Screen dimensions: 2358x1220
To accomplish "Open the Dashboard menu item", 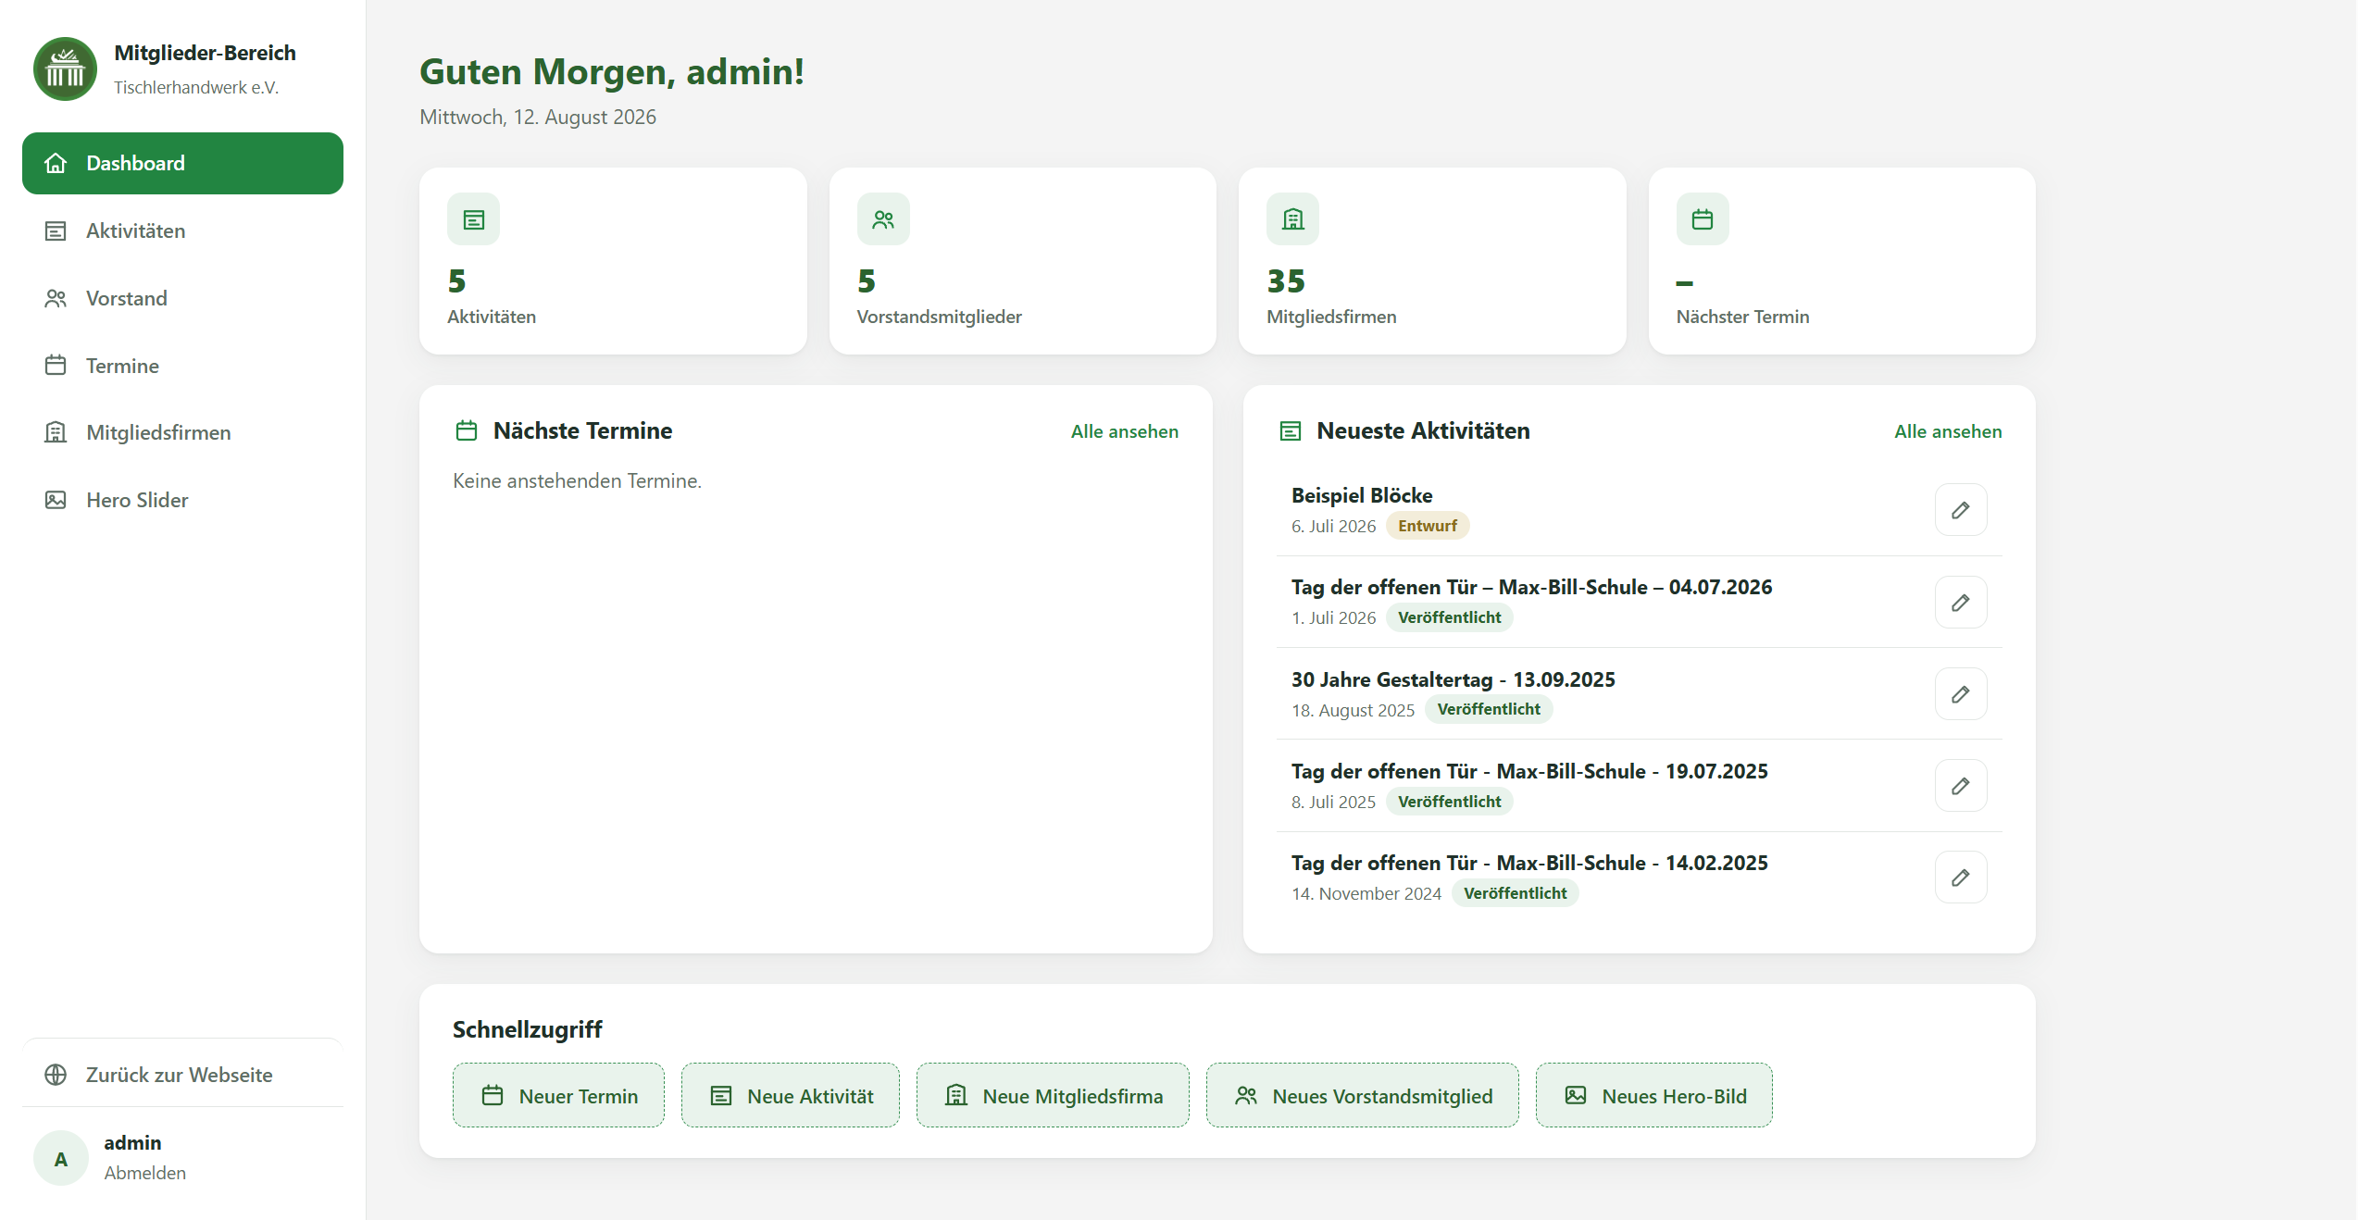I will point(182,164).
